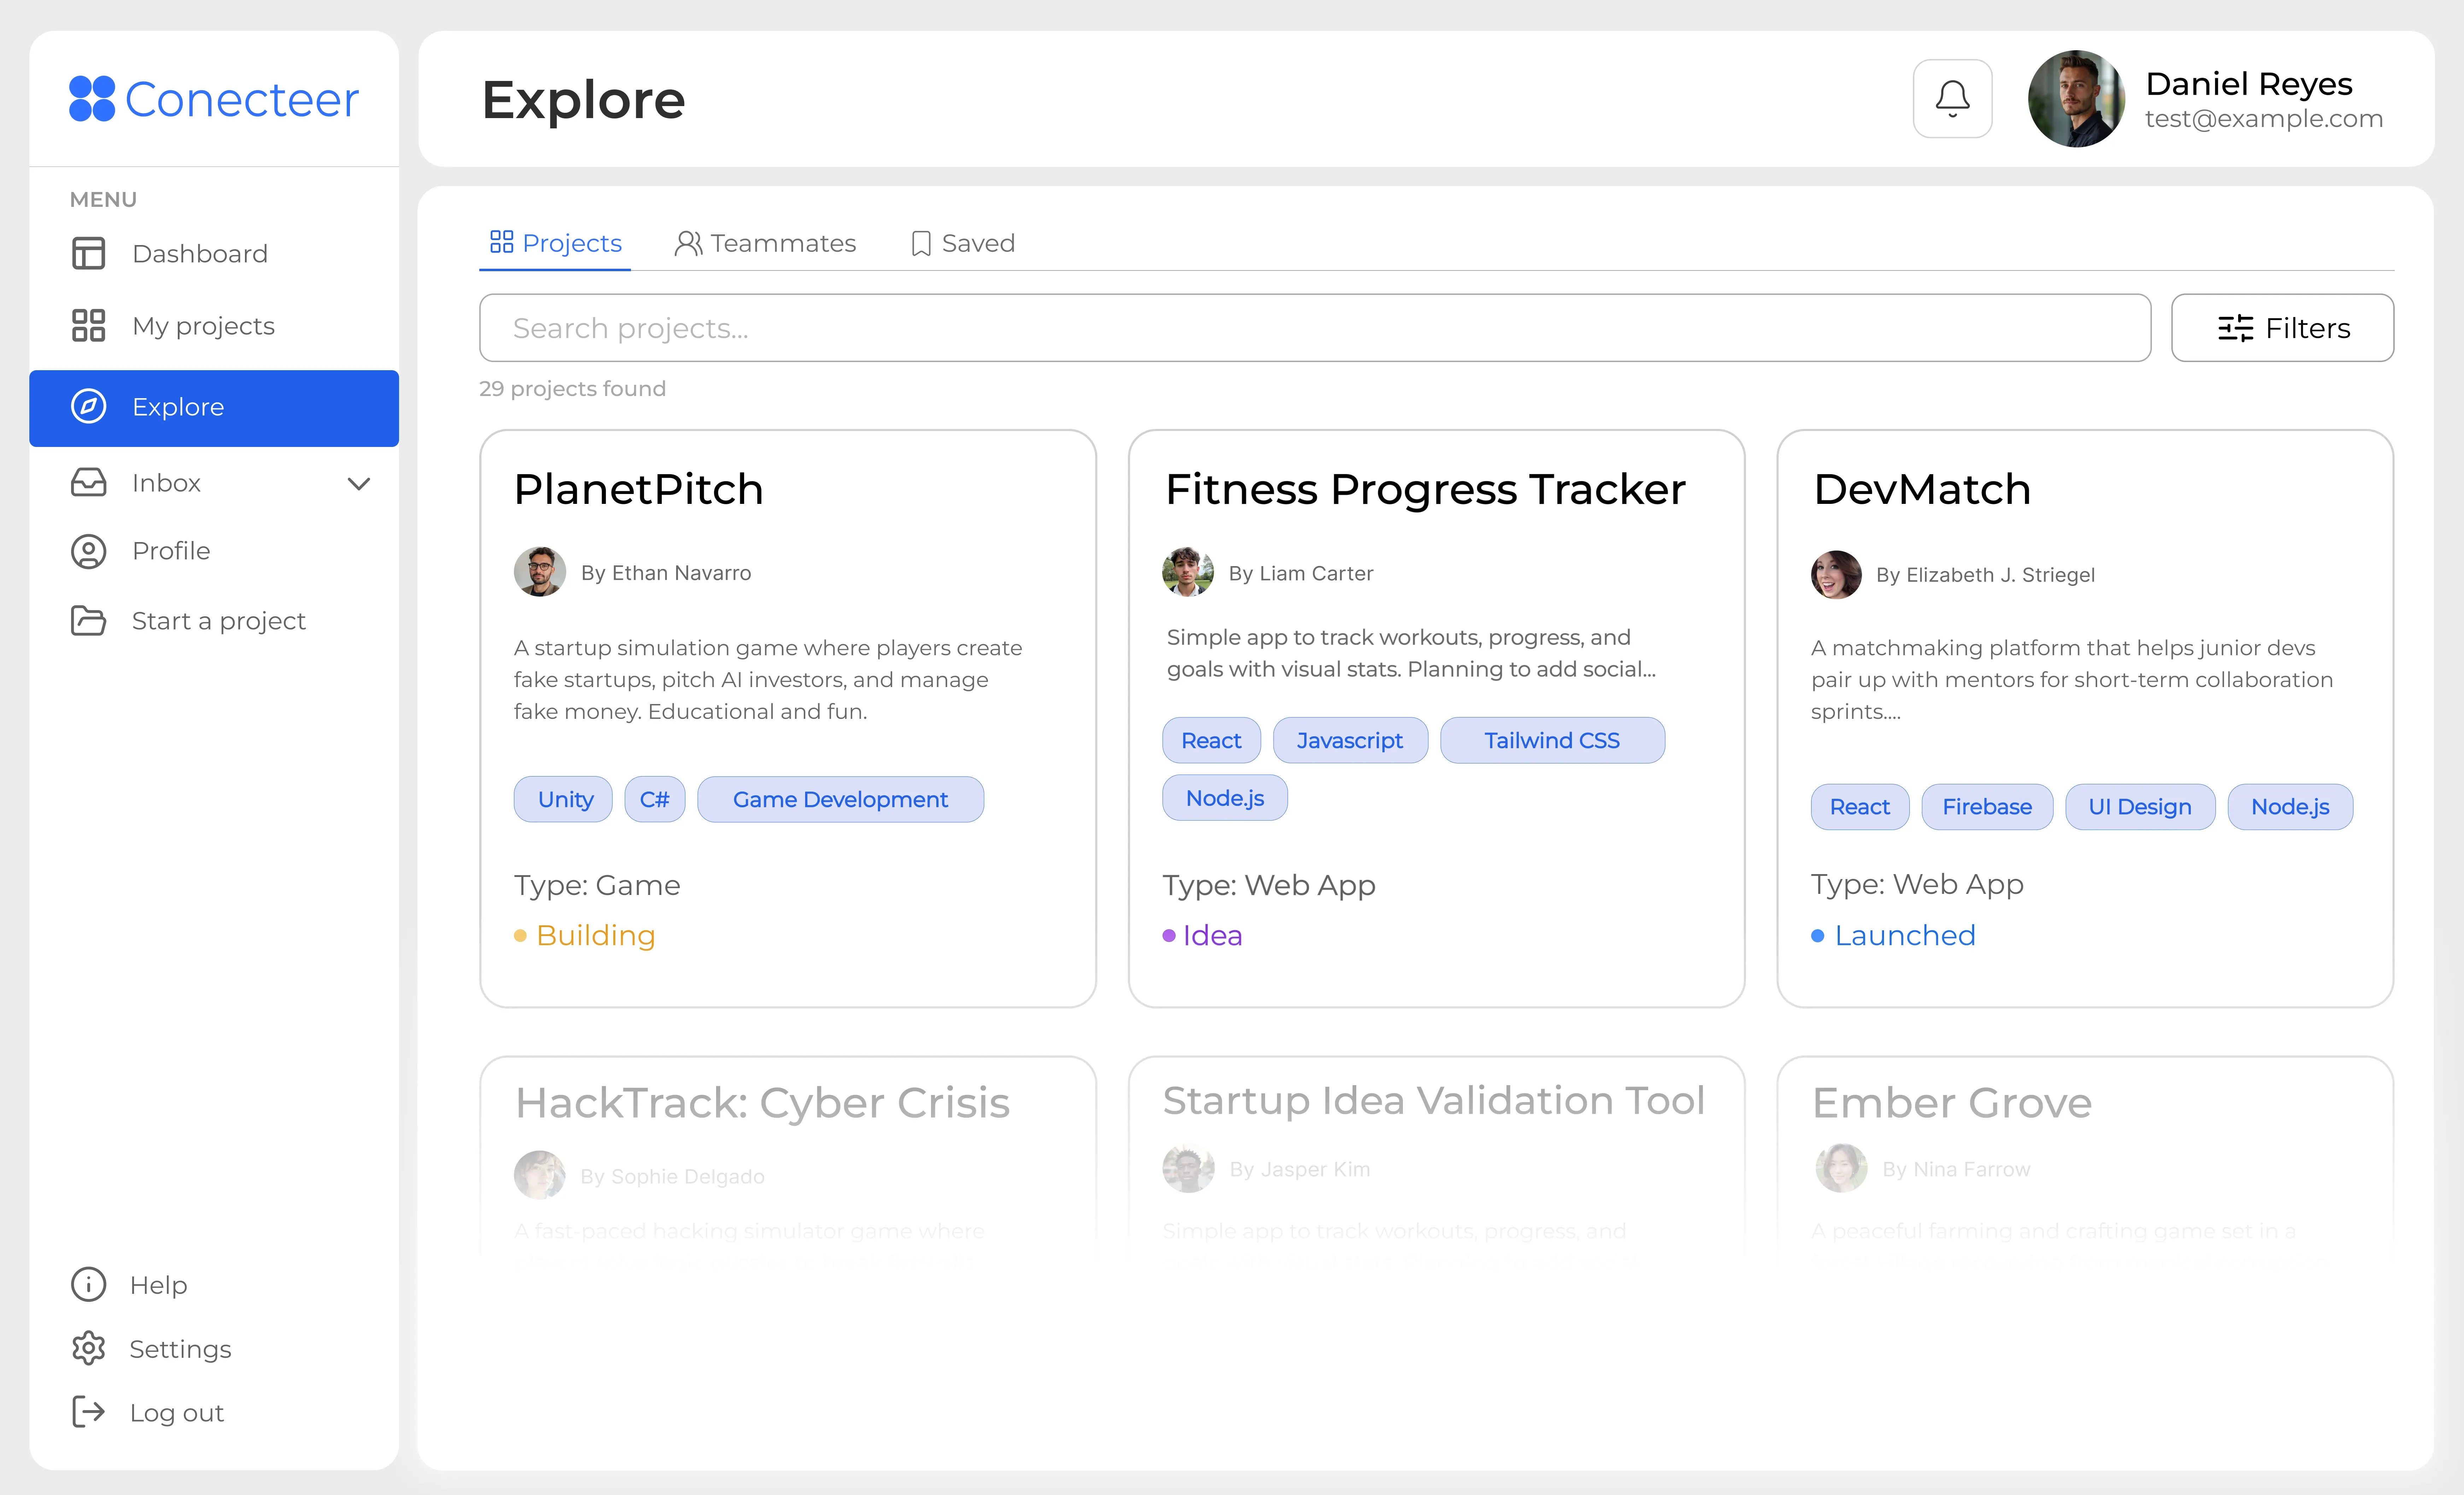Expand the Inbox submenu chevron
This screenshot has height=1495, width=2464.
359,484
